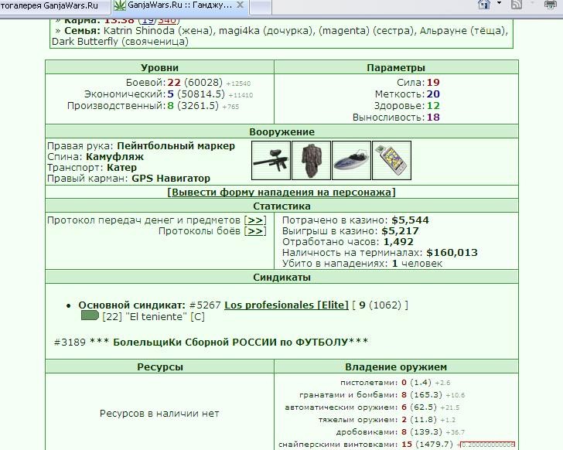Click the 'Уровни' section header
563x450 pixels.
coord(160,67)
